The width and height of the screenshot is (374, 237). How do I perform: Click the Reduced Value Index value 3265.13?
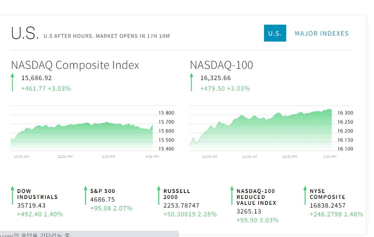click(x=249, y=211)
